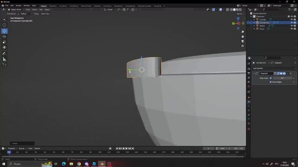Open the Object Data properties tab

[249, 119]
